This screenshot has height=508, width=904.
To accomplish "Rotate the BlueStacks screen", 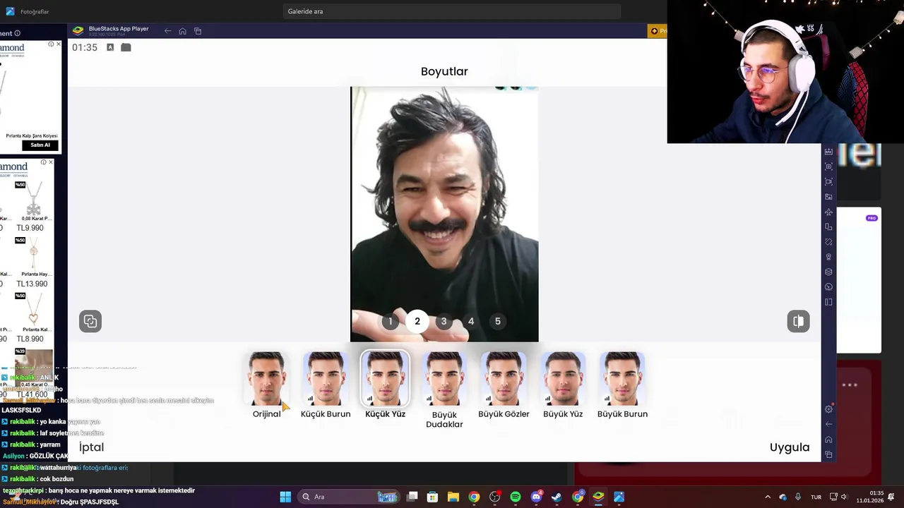I will coord(828,242).
